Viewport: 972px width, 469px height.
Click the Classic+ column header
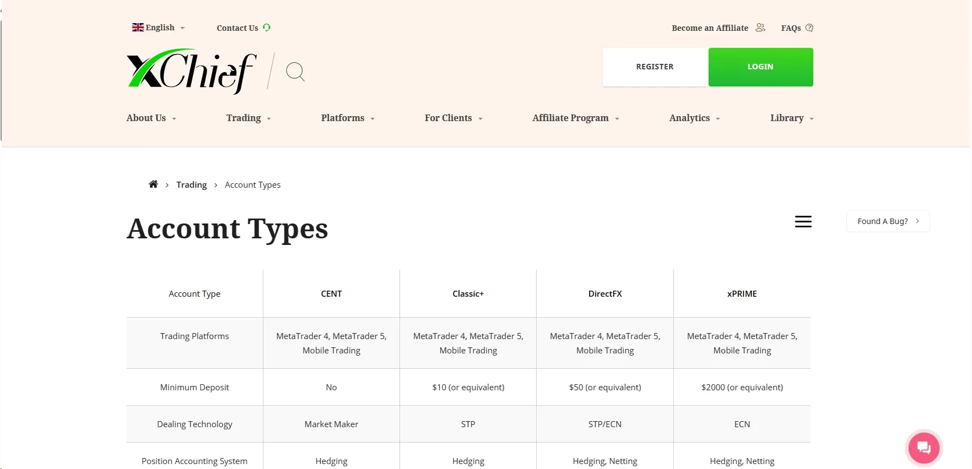(468, 294)
